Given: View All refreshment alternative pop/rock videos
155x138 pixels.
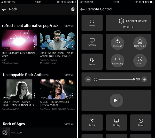Looking at the screenshot, I should [69, 26].
